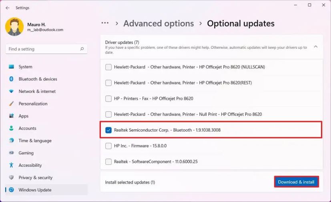Check the HP Inc. Firmware checkbox
This screenshot has height=202, width=331.
[108, 146]
